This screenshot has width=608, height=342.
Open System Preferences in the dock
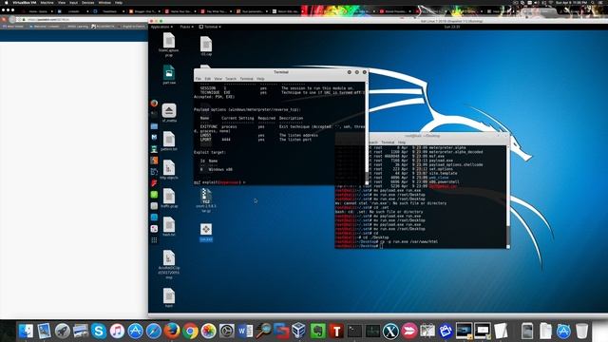coord(226,332)
